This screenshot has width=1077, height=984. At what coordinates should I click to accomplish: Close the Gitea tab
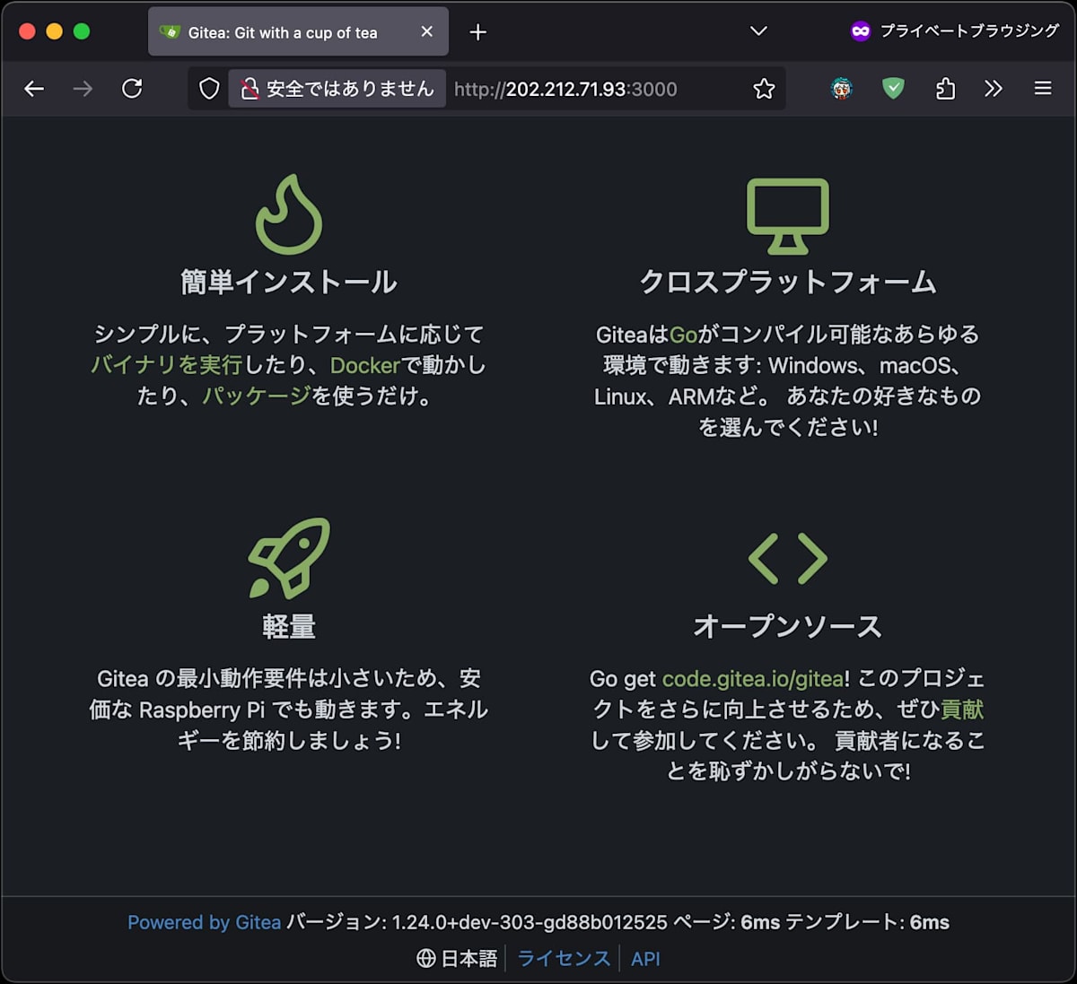427,32
